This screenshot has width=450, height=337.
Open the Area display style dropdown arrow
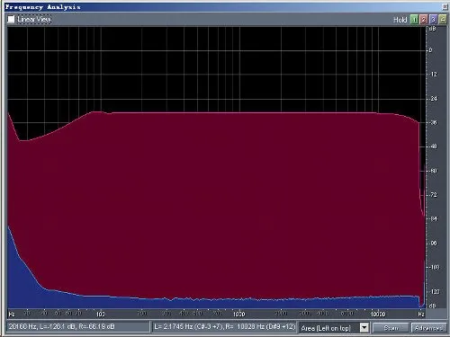[364, 328]
